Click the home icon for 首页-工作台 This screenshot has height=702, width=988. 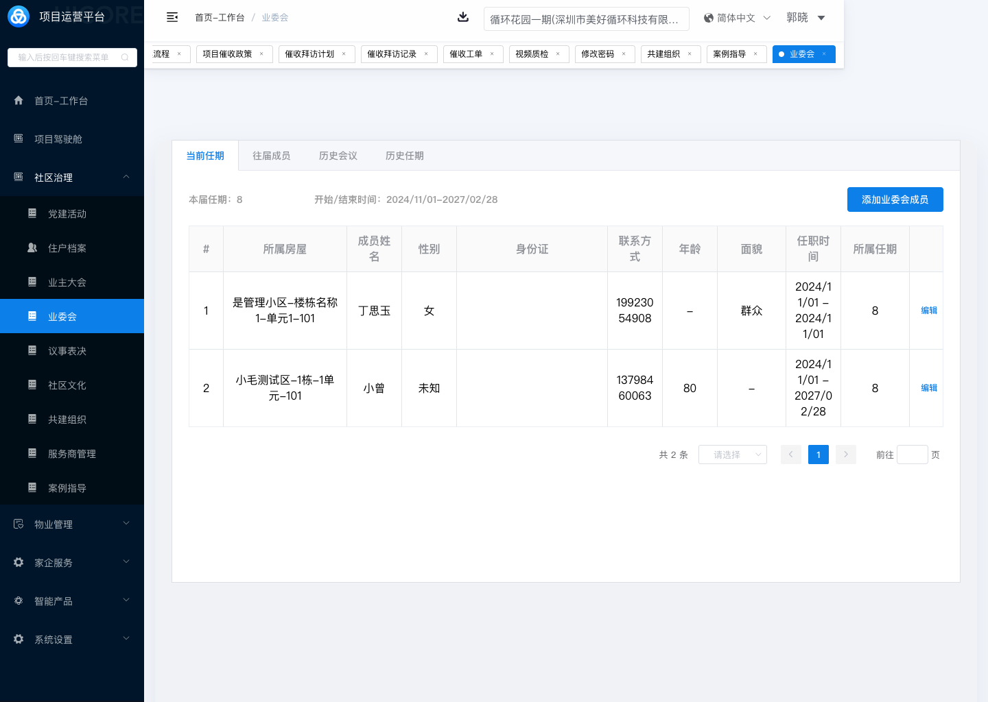[x=19, y=101]
